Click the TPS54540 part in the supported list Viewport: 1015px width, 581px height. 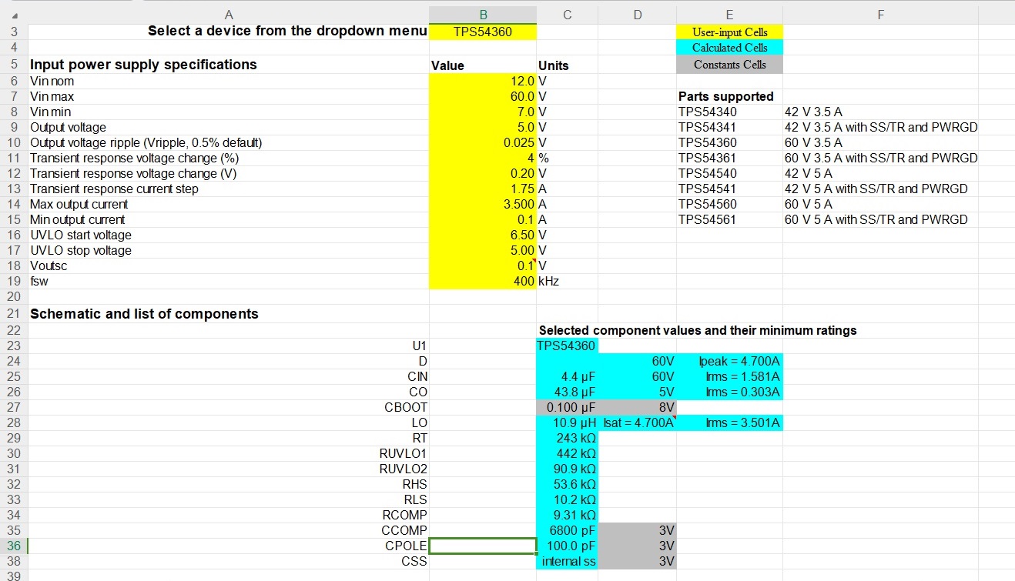coord(707,173)
